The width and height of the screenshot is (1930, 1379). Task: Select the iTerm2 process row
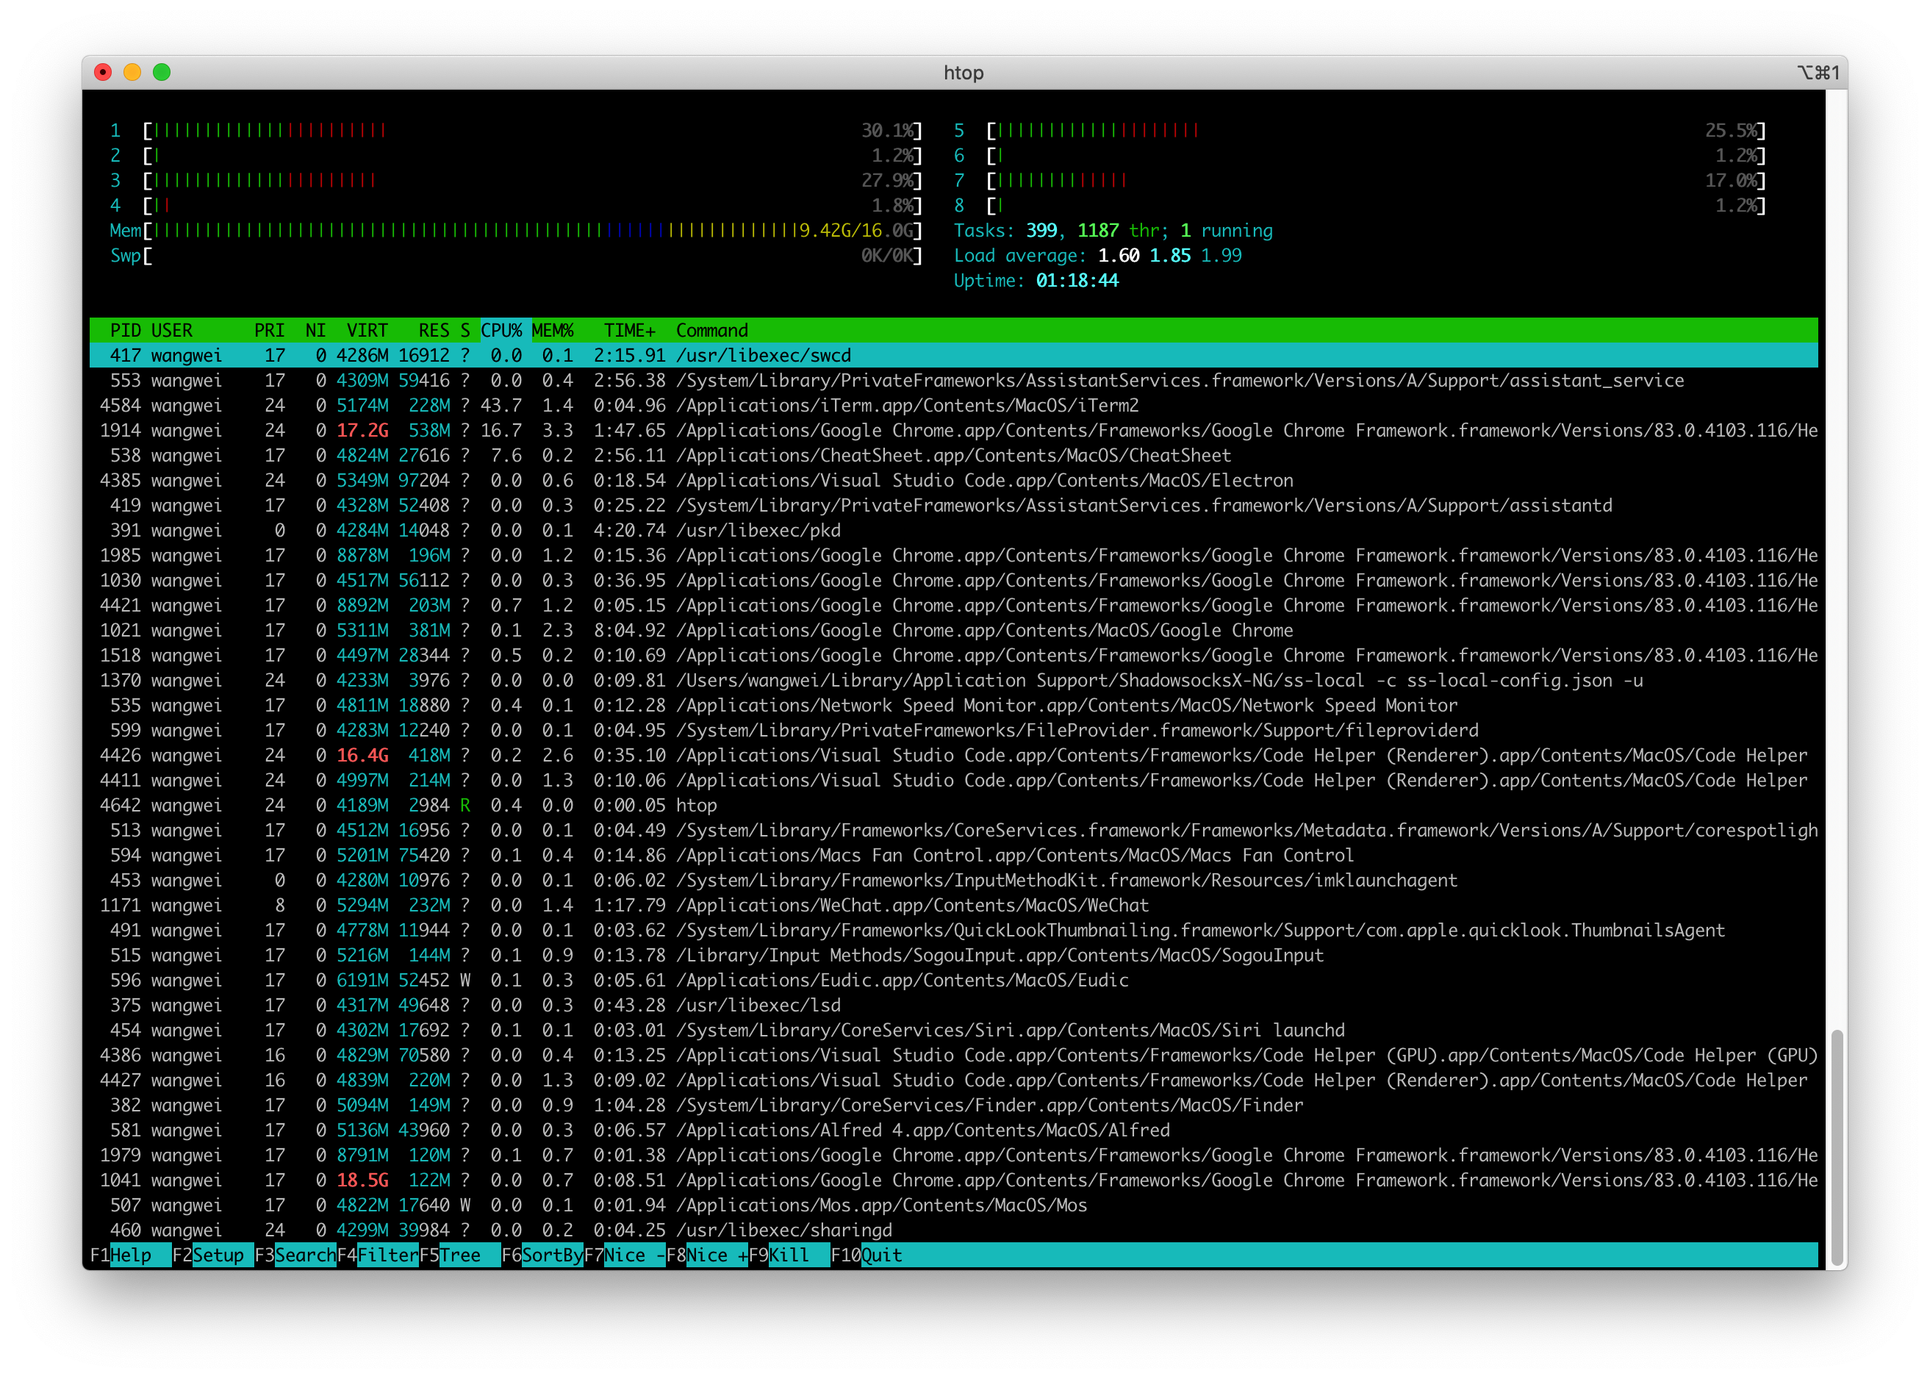click(x=953, y=405)
